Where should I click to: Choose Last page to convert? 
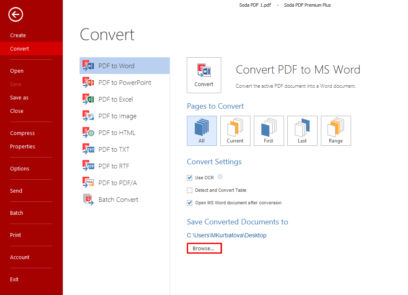[302, 131]
